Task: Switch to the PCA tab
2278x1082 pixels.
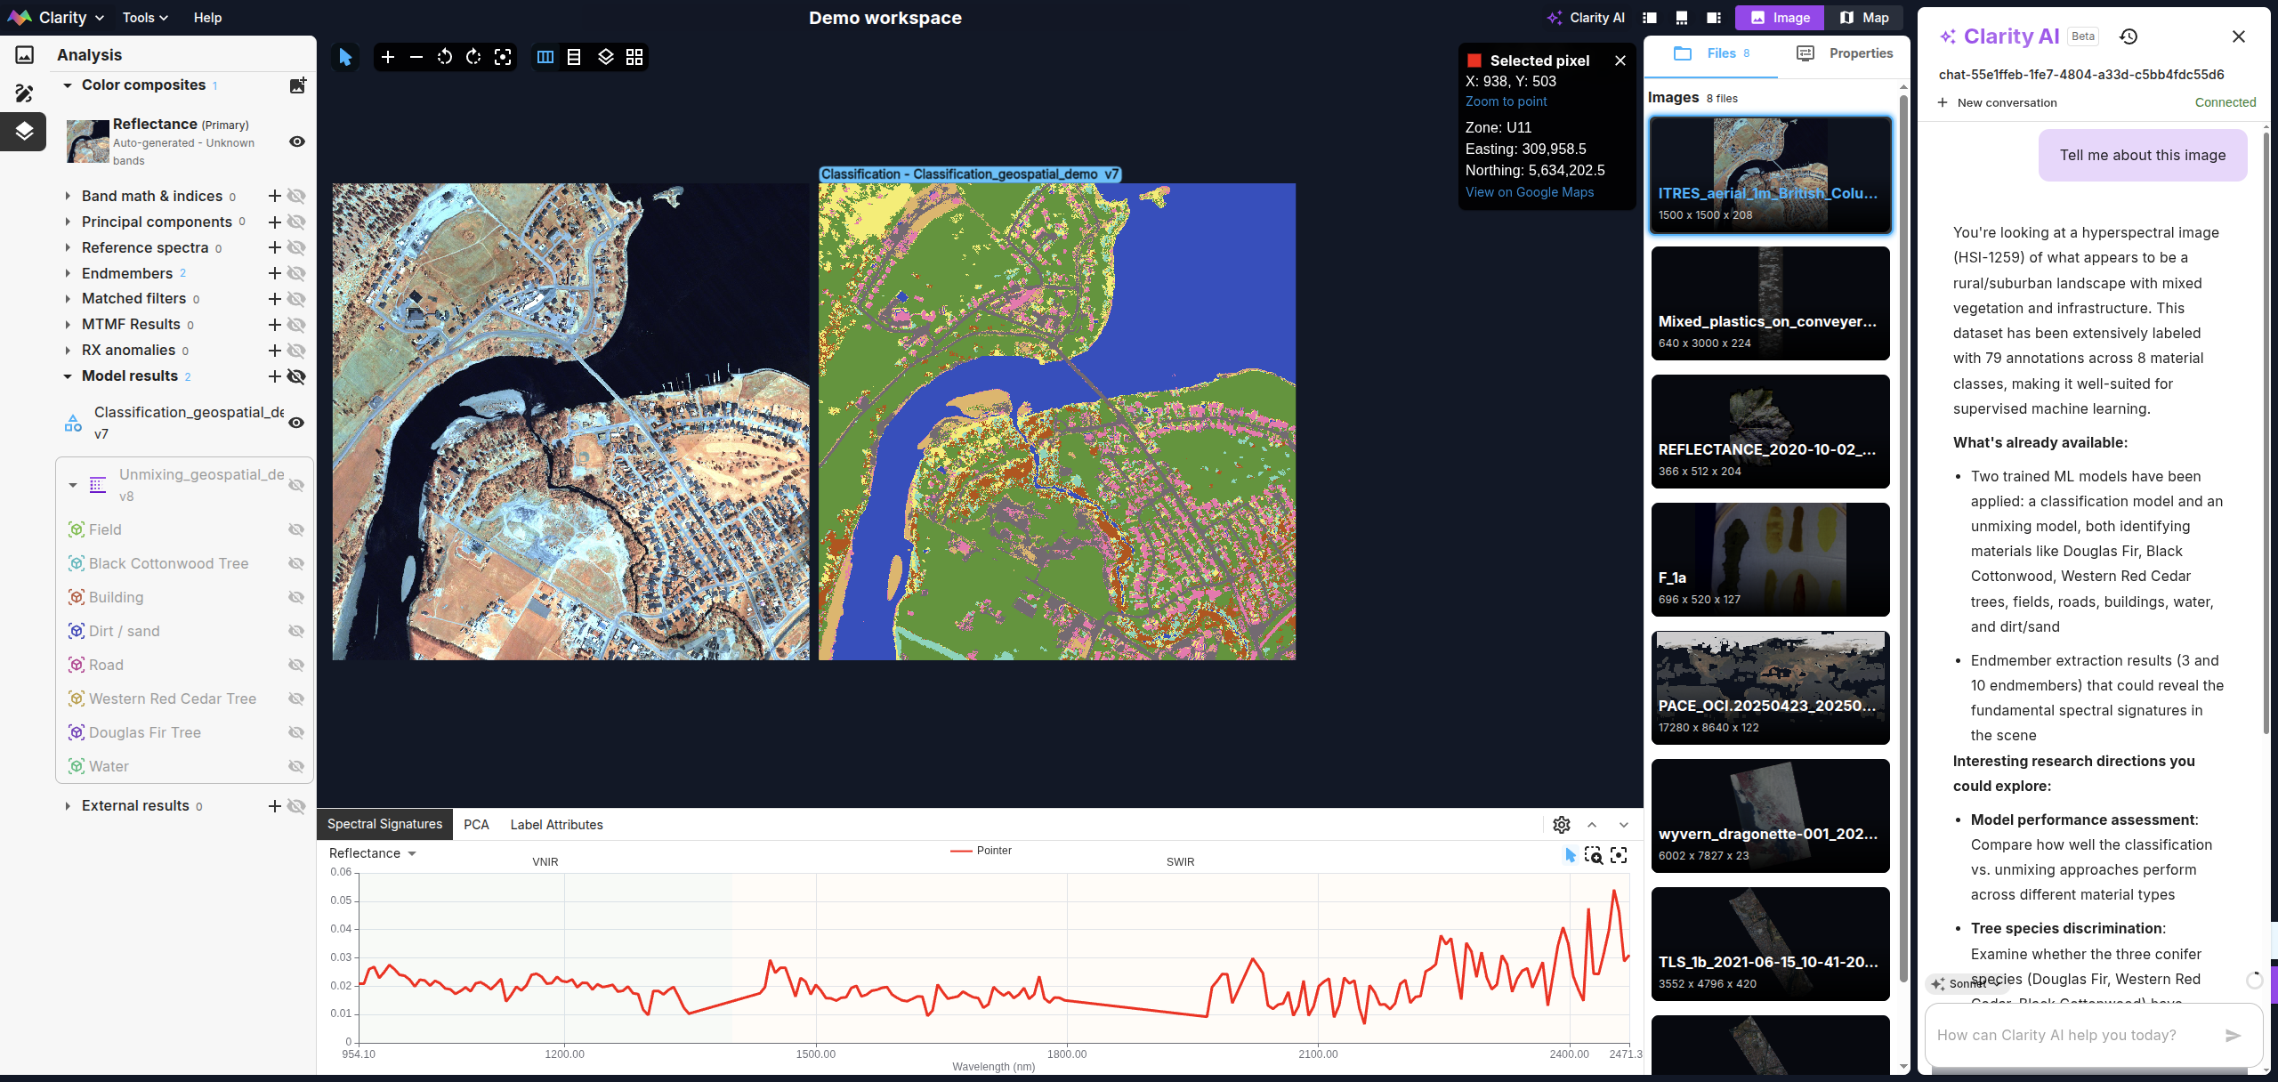Action: coord(476,825)
